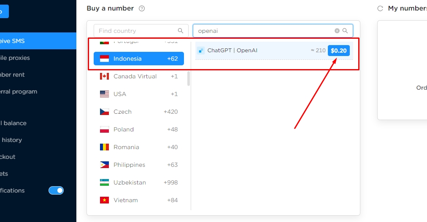Select Romania +40 country
The image size is (427, 222).
pyautogui.click(x=139, y=147)
